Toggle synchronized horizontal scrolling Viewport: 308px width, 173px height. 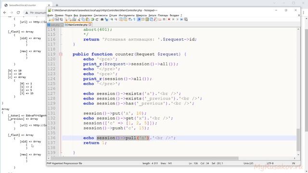coord(125,19)
